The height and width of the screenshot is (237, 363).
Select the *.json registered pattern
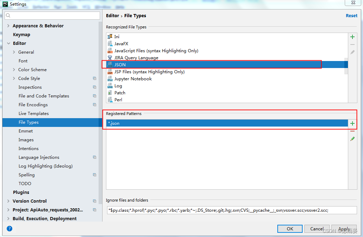coord(227,123)
